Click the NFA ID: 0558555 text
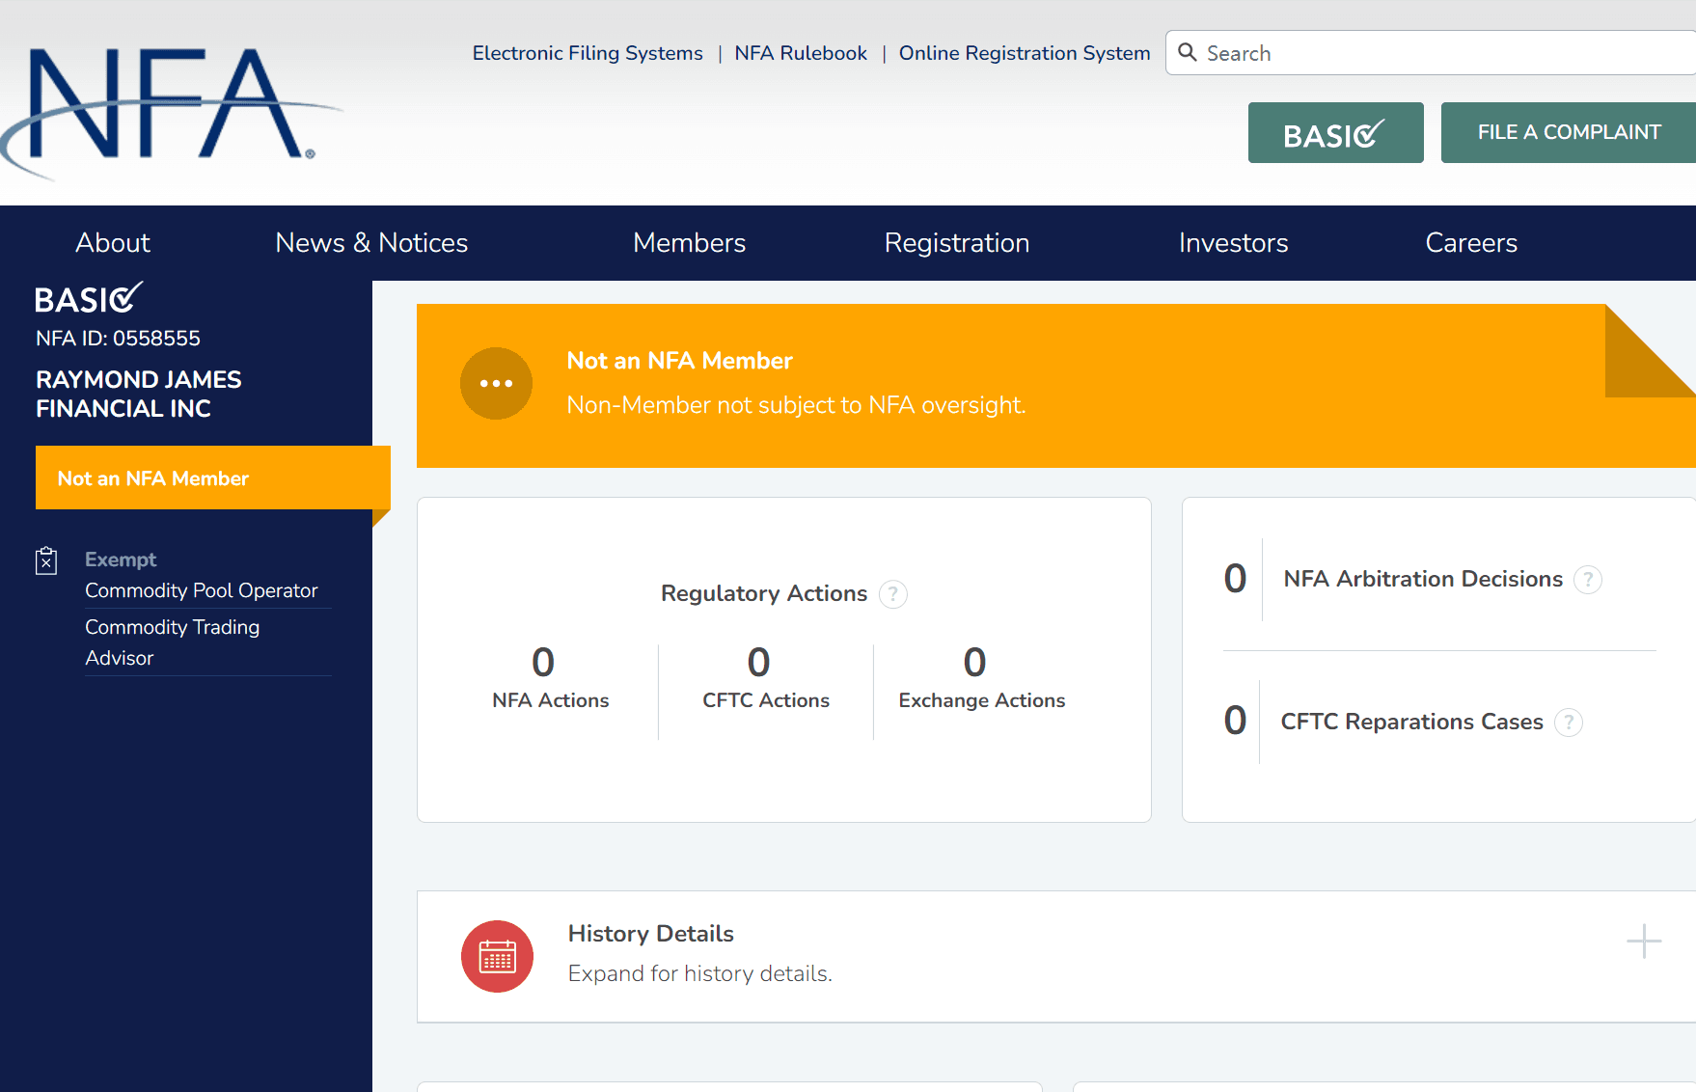The height and width of the screenshot is (1092, 1696). (118, 339)
